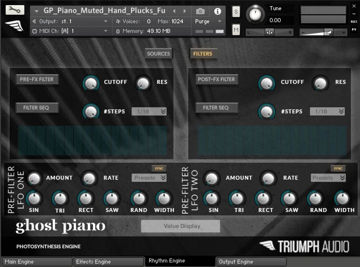Open the Output Engine tab
Image resolution: width=360 pixels, height=267 pixels.
pos(251,262)
